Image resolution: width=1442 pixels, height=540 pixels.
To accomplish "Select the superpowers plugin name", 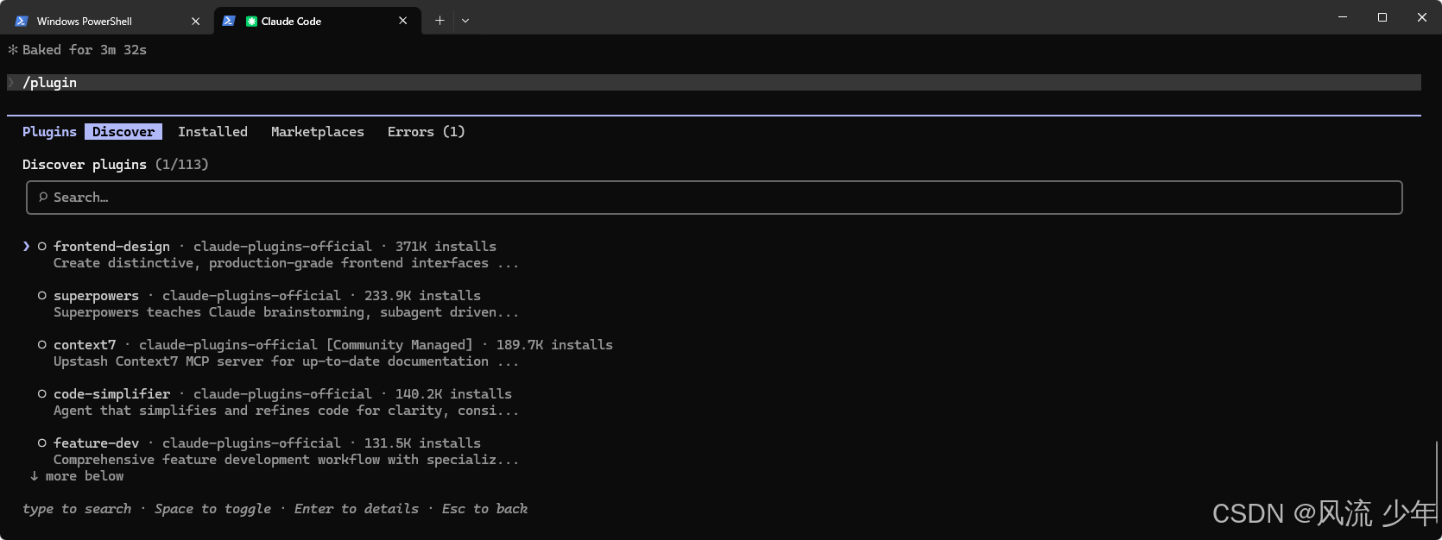I will pos(96,296).
